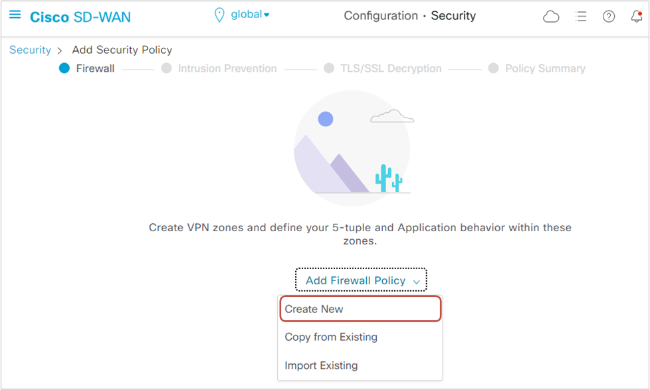Click the Add Firewall Policy chevron

pos(417,282)
